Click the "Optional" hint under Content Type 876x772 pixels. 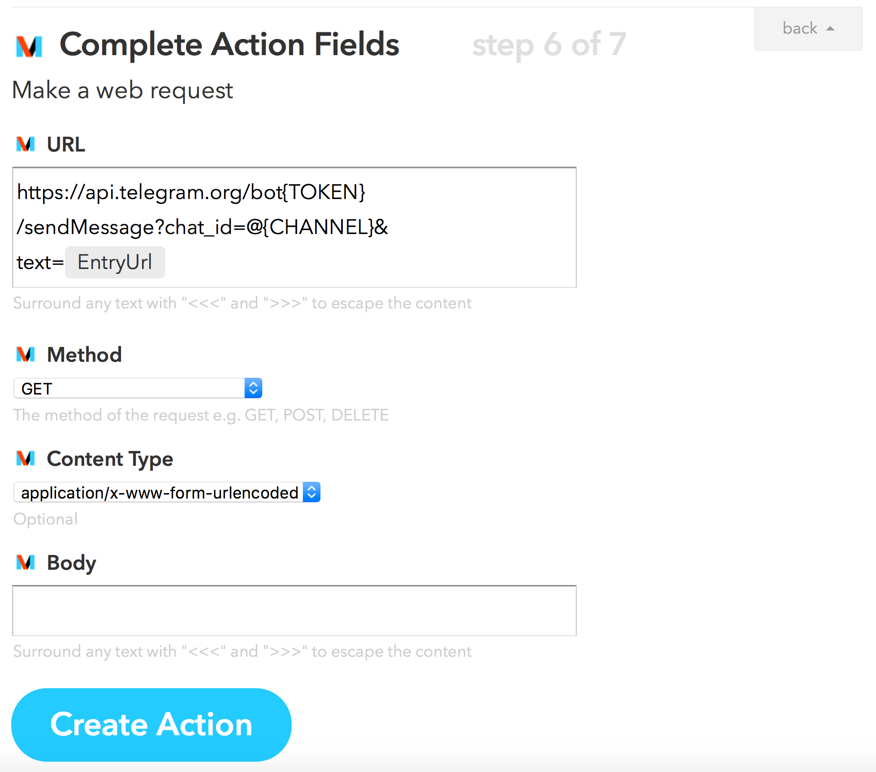[45, 519]
